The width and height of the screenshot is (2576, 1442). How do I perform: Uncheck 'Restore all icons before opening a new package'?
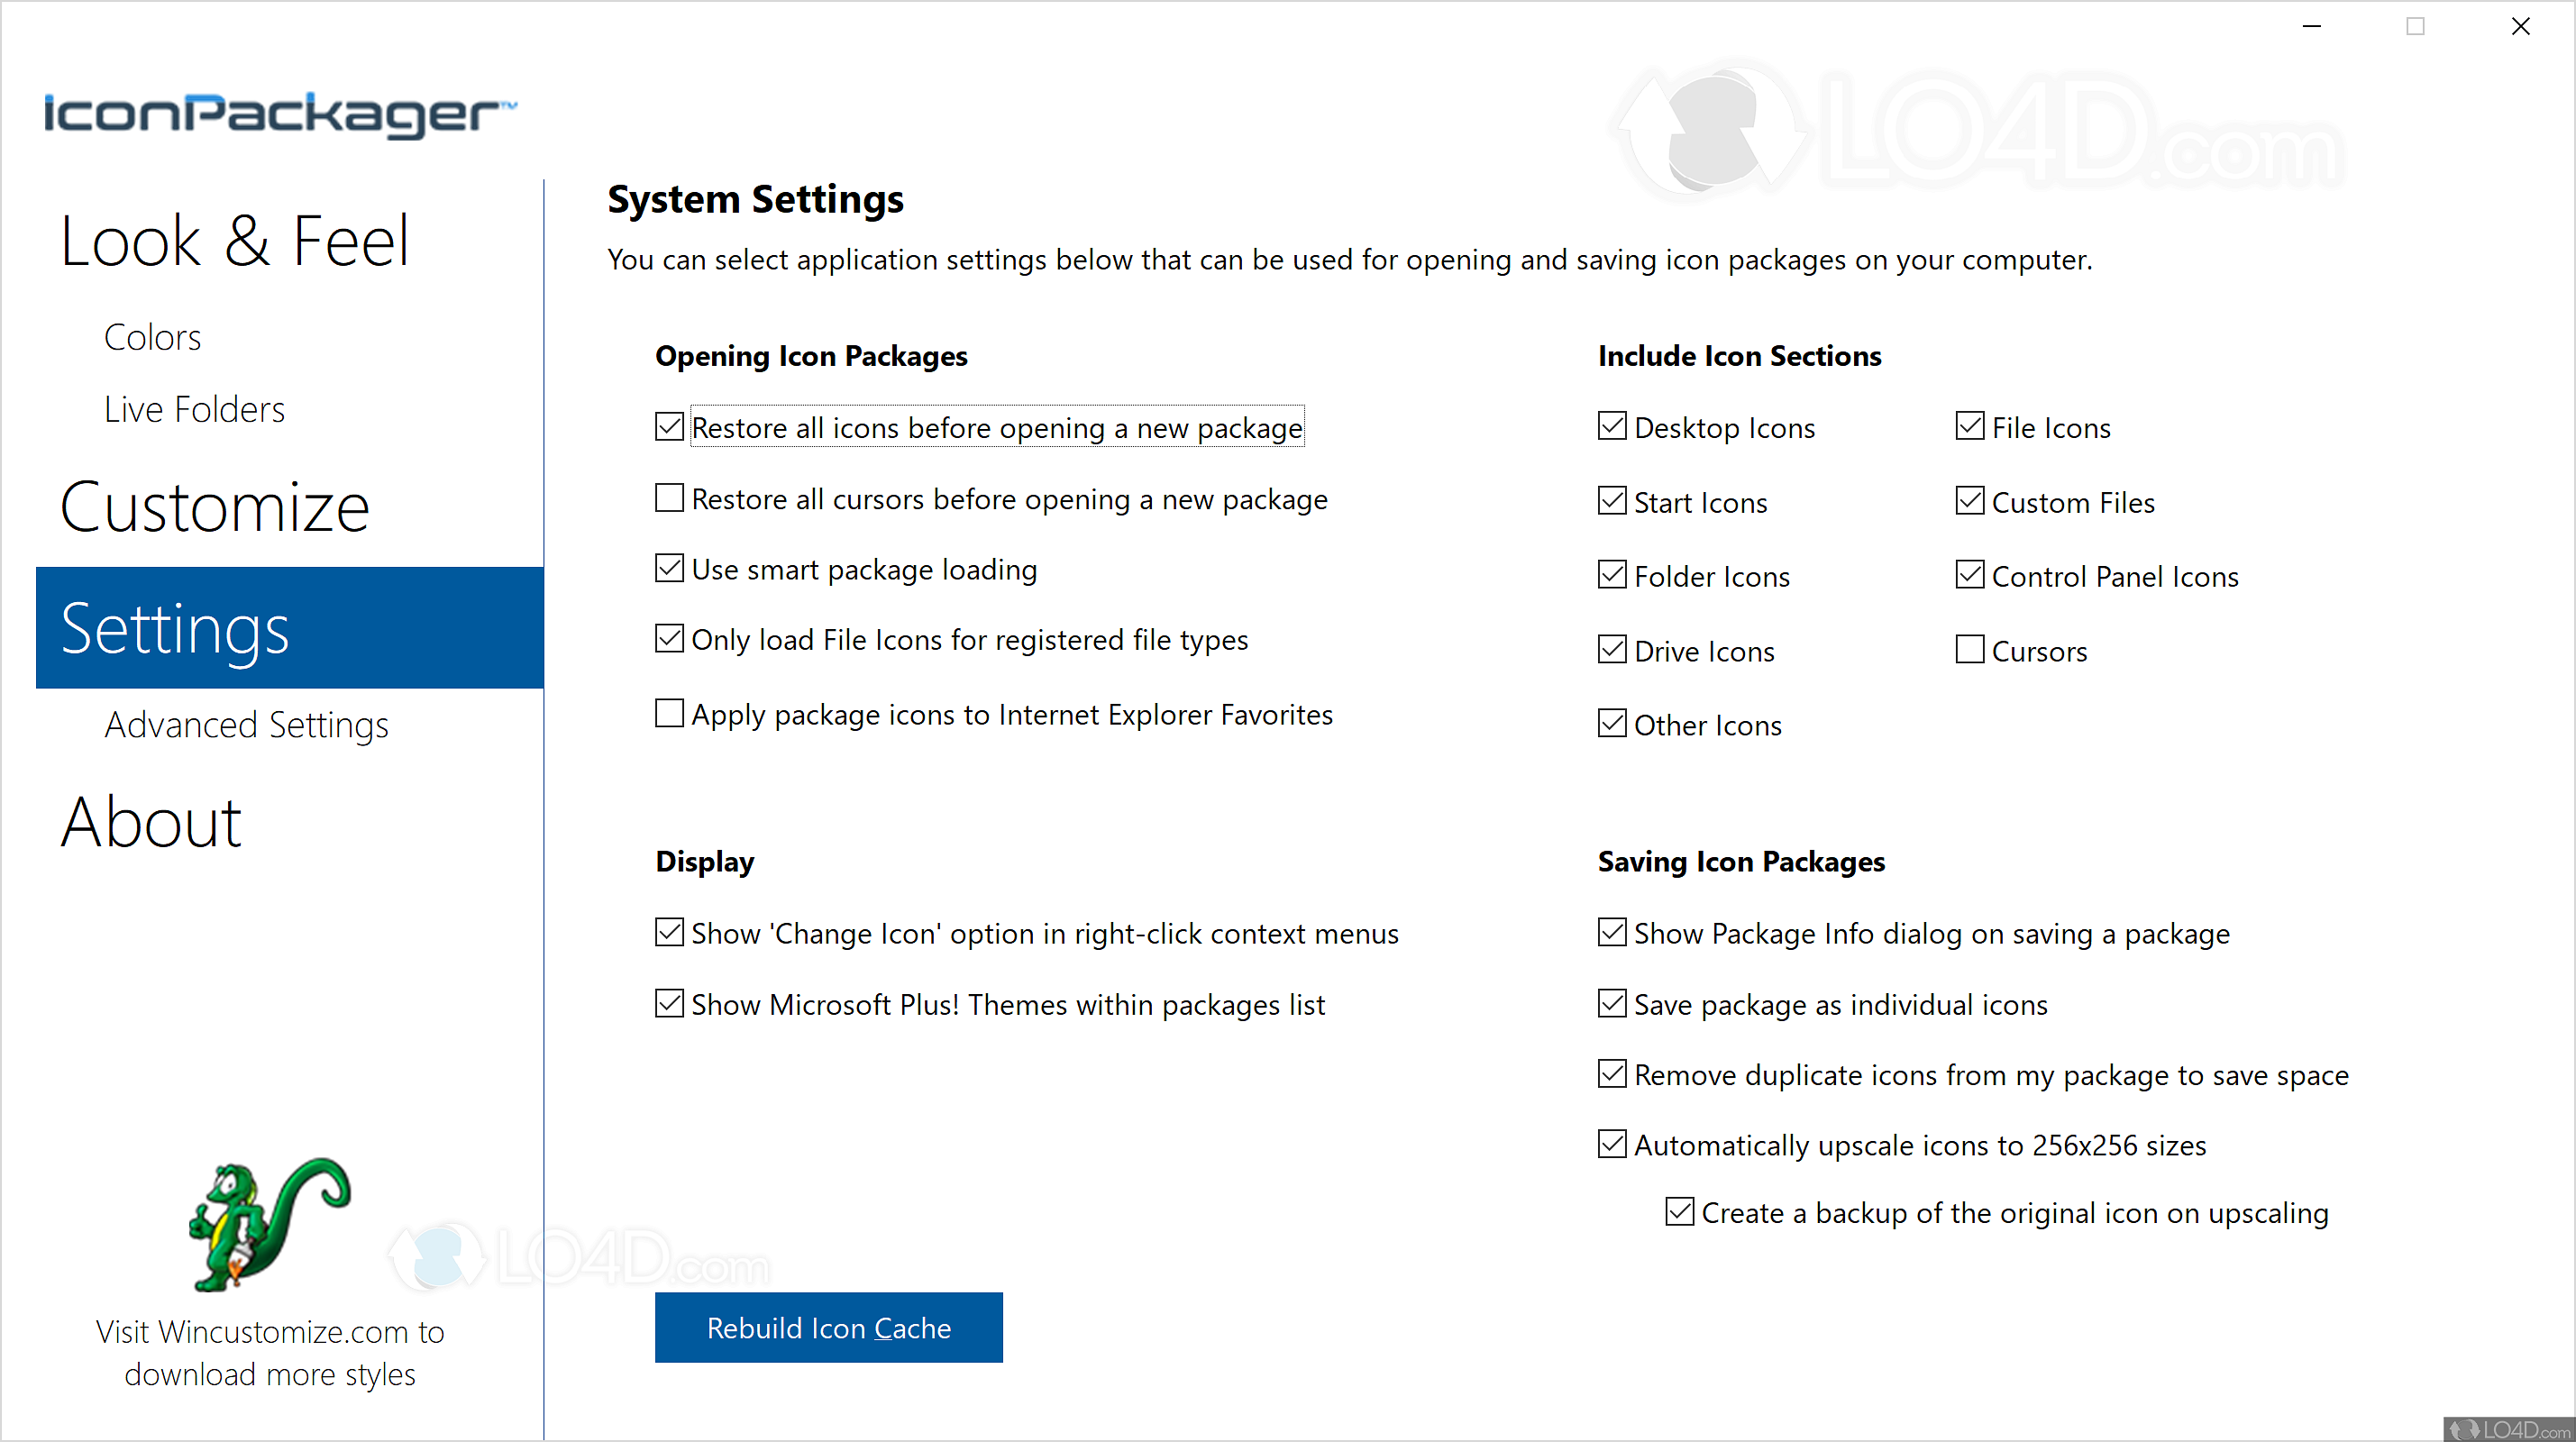669,426
